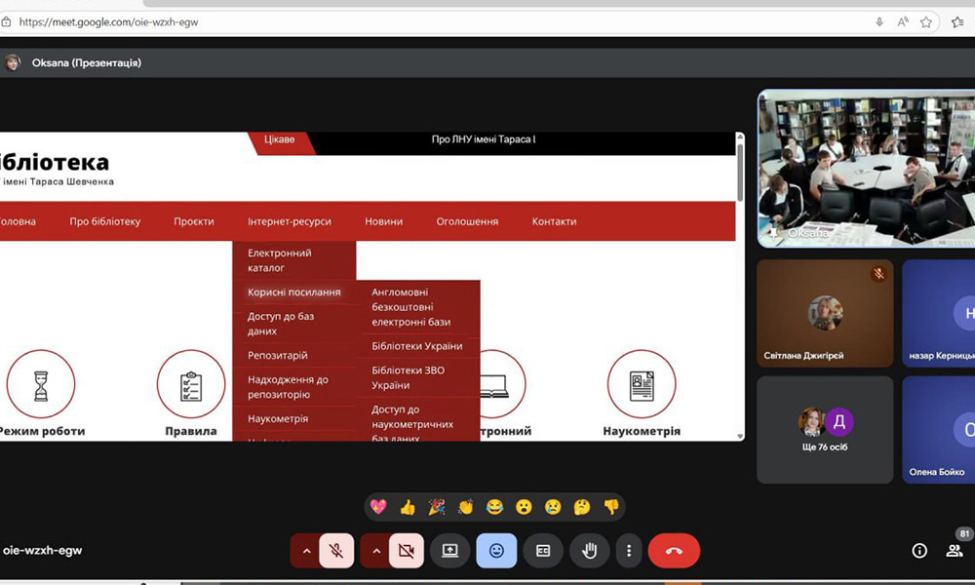Turn on closed captions

543,550
